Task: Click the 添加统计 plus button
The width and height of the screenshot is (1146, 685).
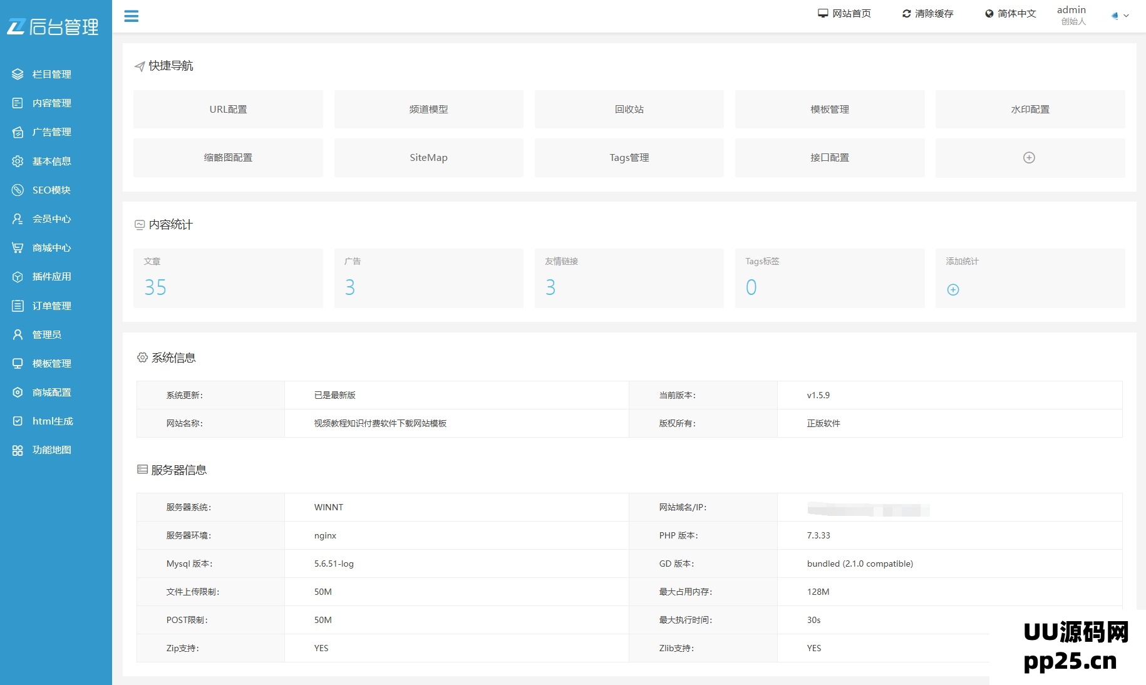Action: [952, 289]
